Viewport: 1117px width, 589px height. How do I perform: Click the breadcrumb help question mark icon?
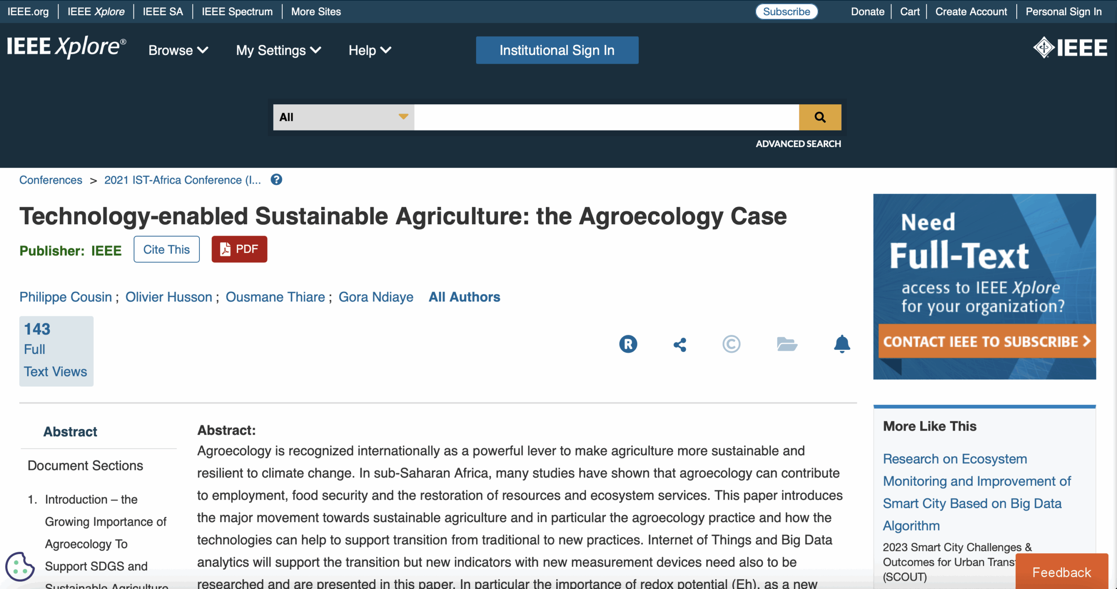click(x=276, y=180)
